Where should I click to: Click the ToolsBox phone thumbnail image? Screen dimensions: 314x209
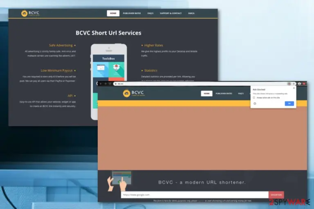(x=108, y=68)
